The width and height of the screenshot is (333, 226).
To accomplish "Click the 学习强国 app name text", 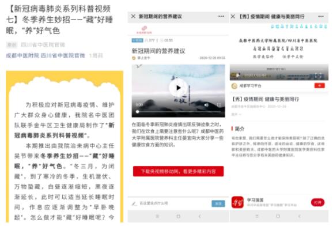I will tap(255, 200).
